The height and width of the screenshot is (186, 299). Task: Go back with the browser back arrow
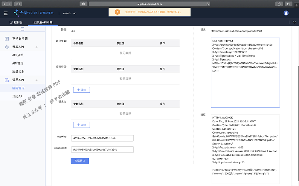(4, 4)
